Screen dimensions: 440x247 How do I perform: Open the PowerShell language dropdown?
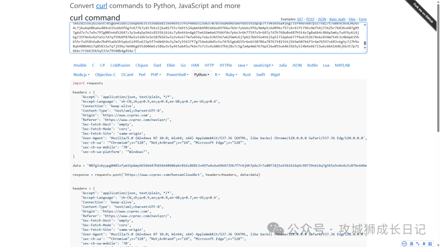click(x=177, y=74)
